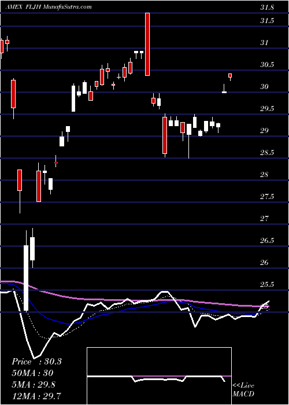Click the 31.5 price axis label
This screenshot has width=289, height=405.
click(x=267, y=21)
